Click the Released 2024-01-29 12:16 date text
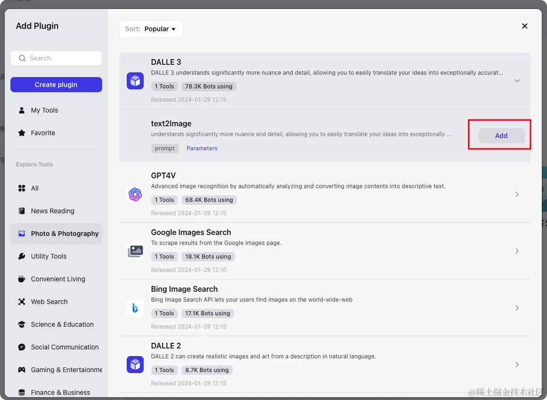547x400 pixels. pos(189,270)
